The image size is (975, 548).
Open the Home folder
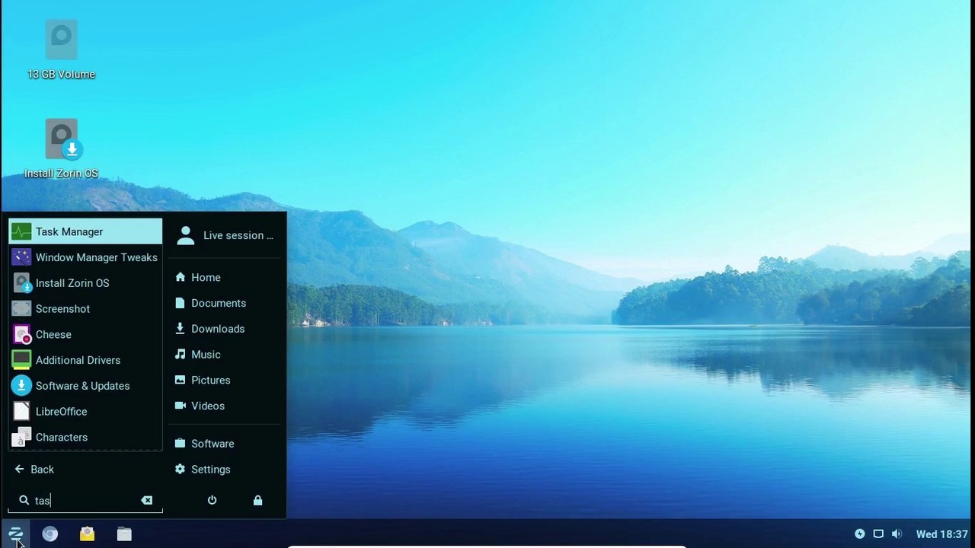tap(225, 278)
